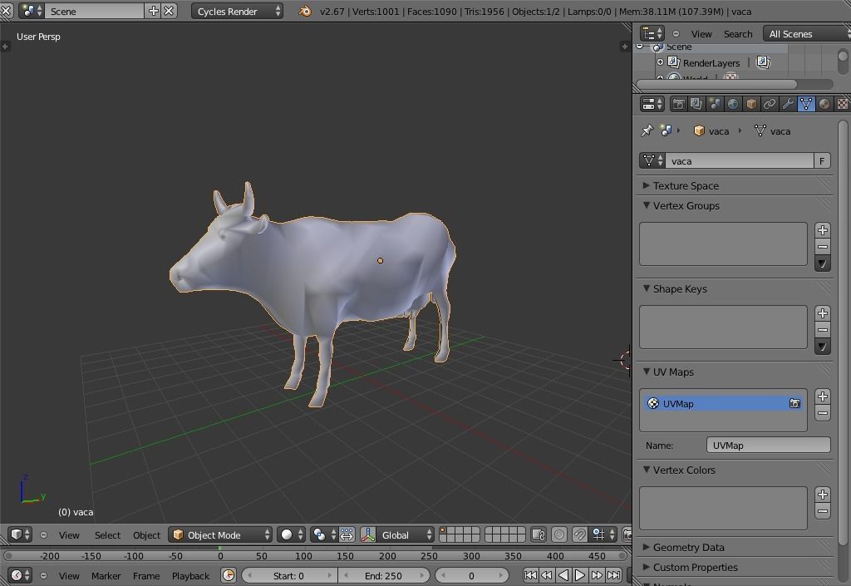Open the World properties tab (globe icon)
The height and width of the screenshot is (586, 851).
point(733,104)
